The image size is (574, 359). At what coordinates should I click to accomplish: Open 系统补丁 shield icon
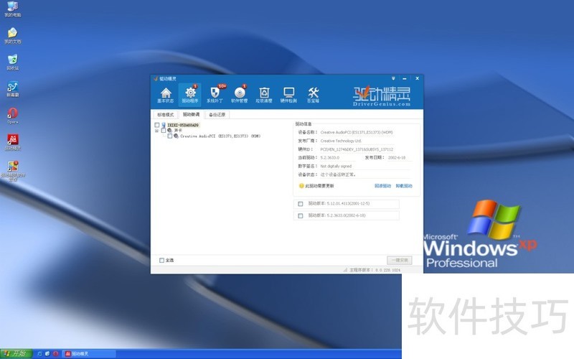[x=215, y=94]
